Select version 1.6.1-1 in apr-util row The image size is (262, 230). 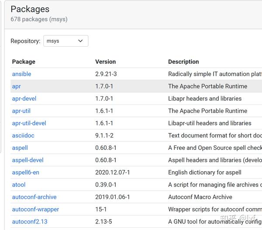click(x=104, y=111)
